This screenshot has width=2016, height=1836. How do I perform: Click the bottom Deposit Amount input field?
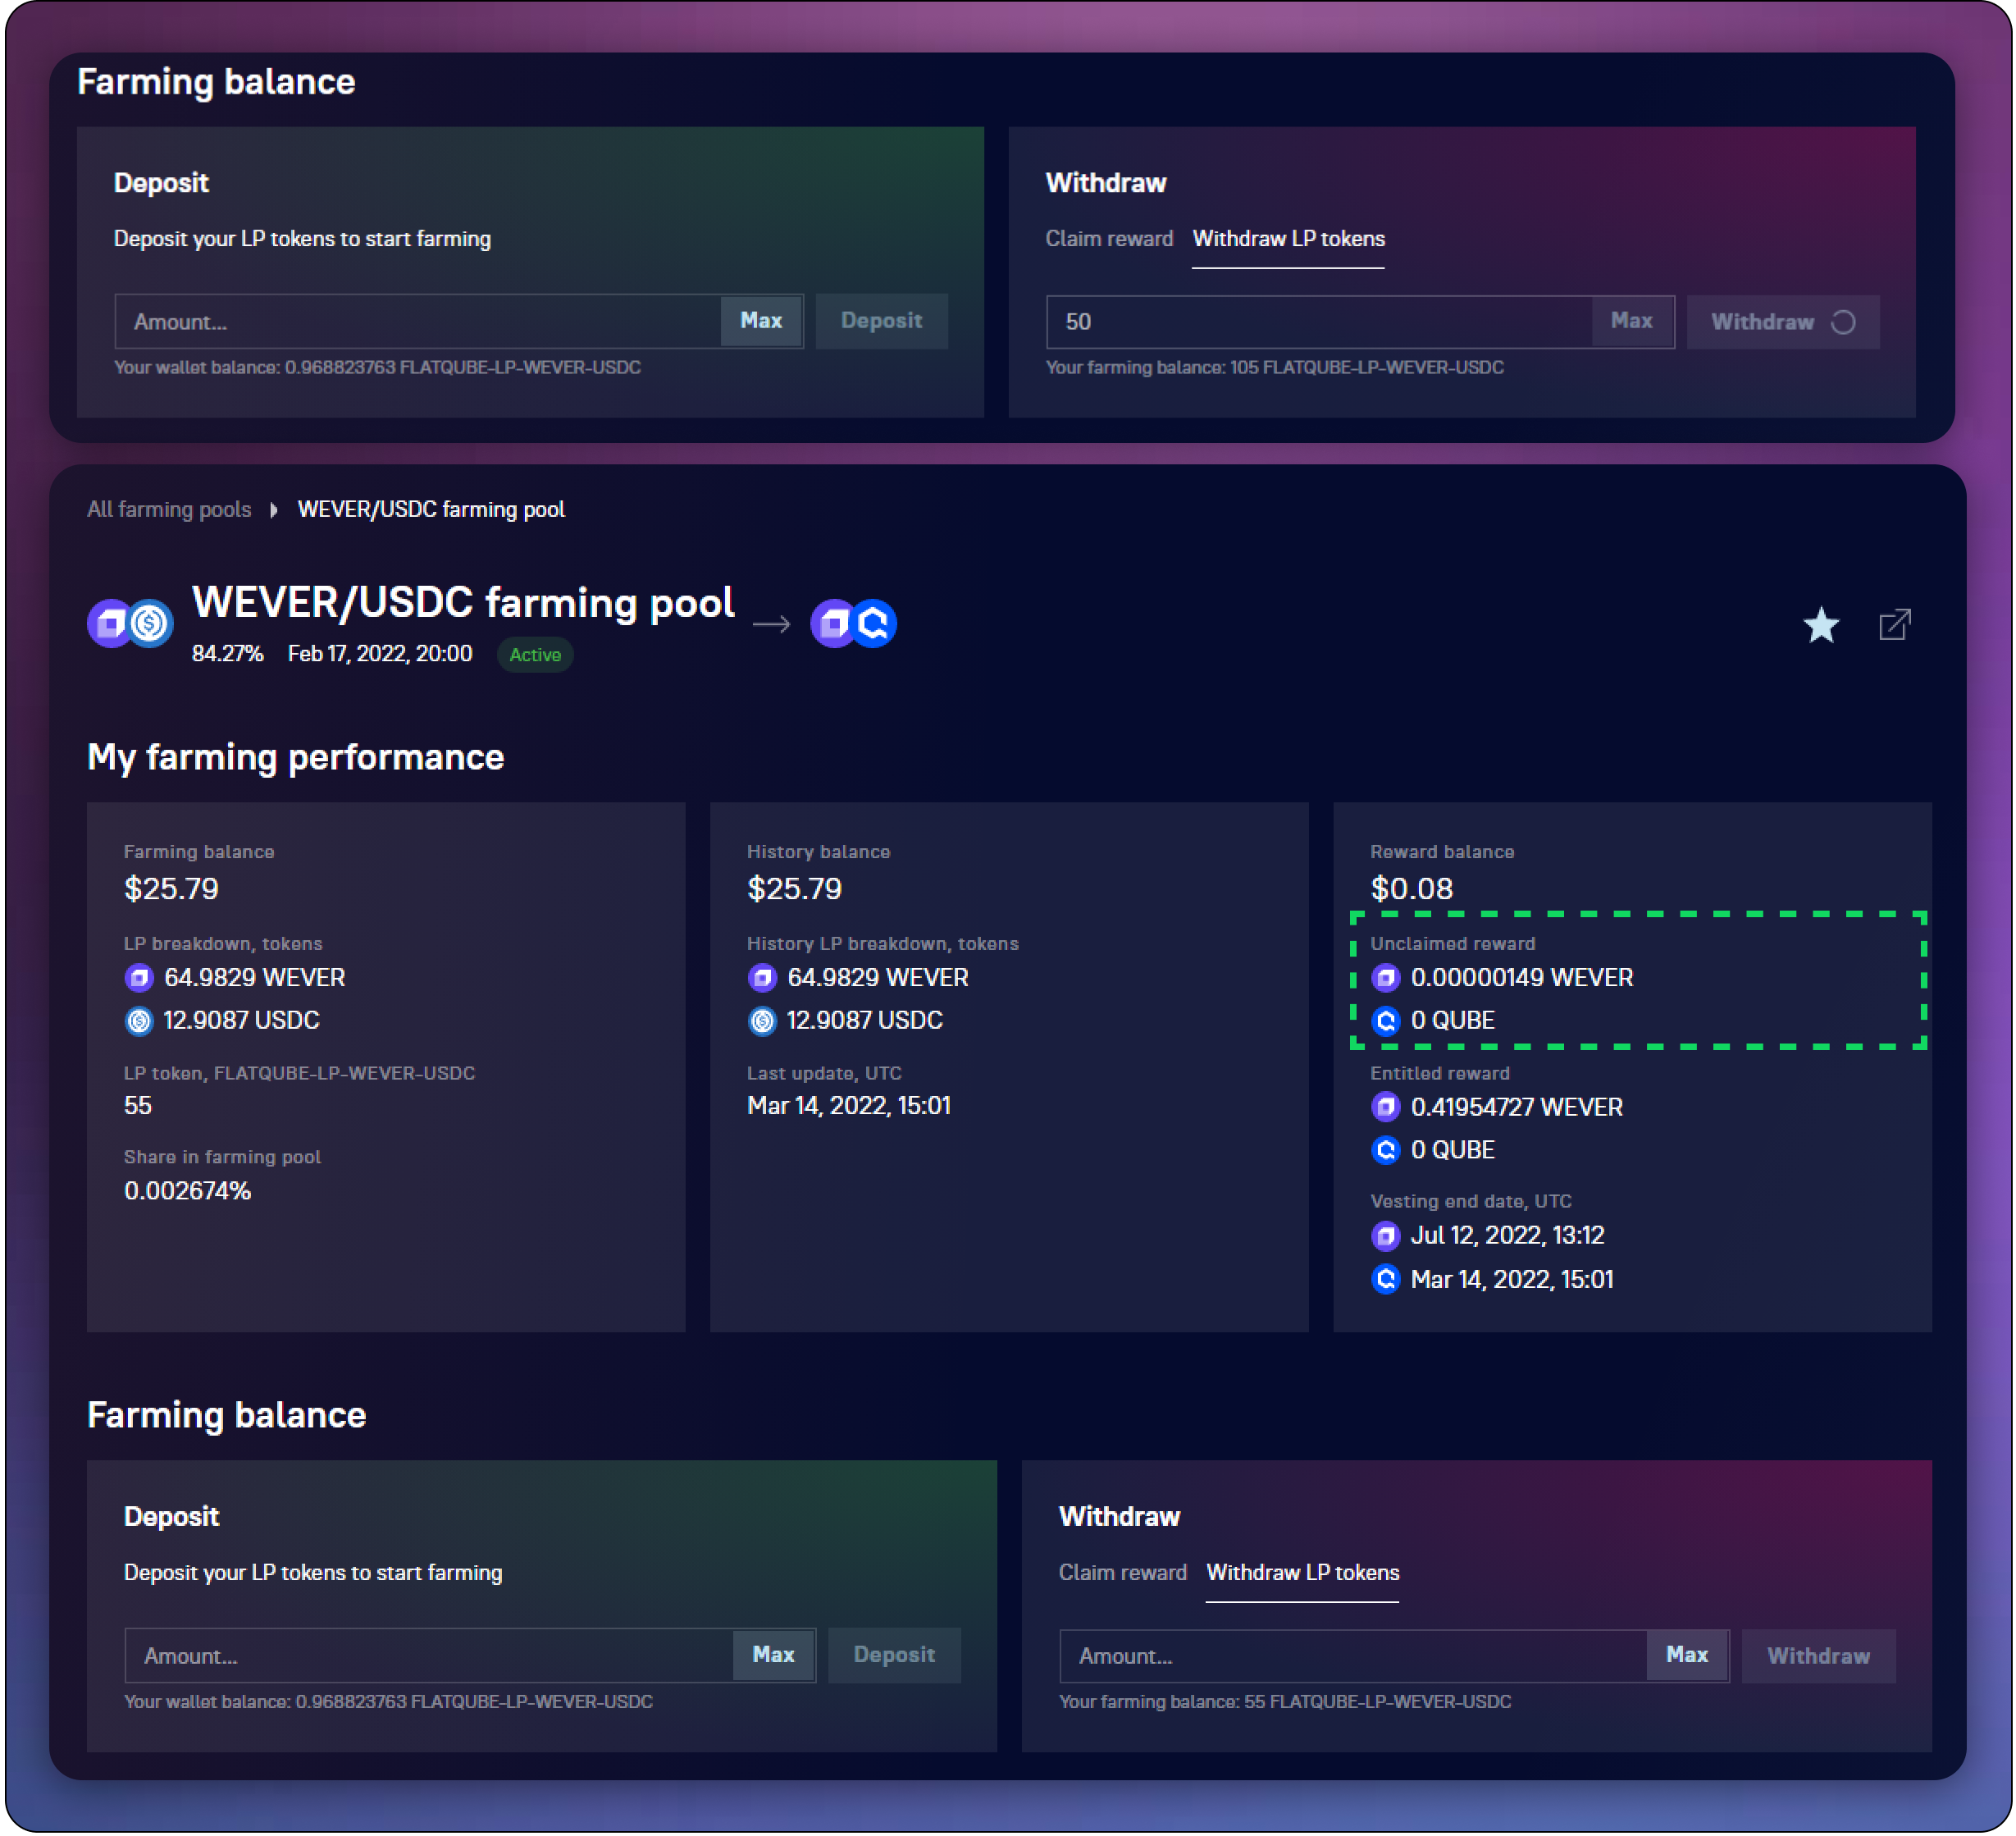point(430,1656)
